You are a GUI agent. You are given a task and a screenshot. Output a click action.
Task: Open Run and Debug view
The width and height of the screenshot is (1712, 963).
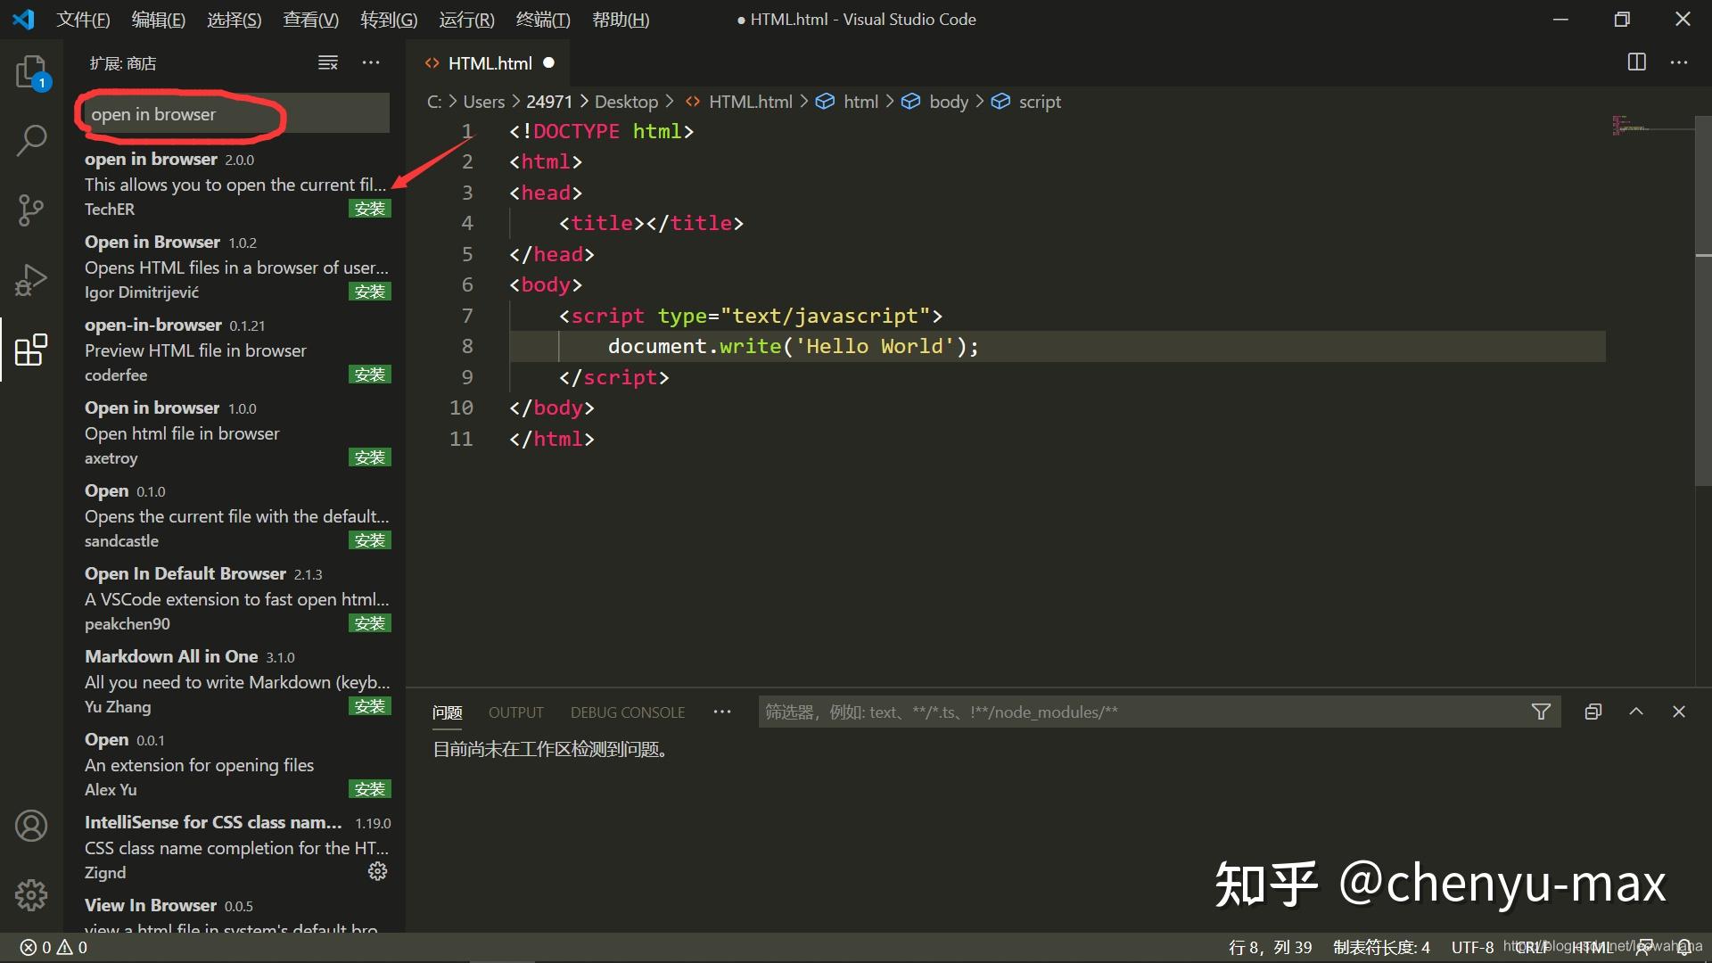click(x=32, y=280)
